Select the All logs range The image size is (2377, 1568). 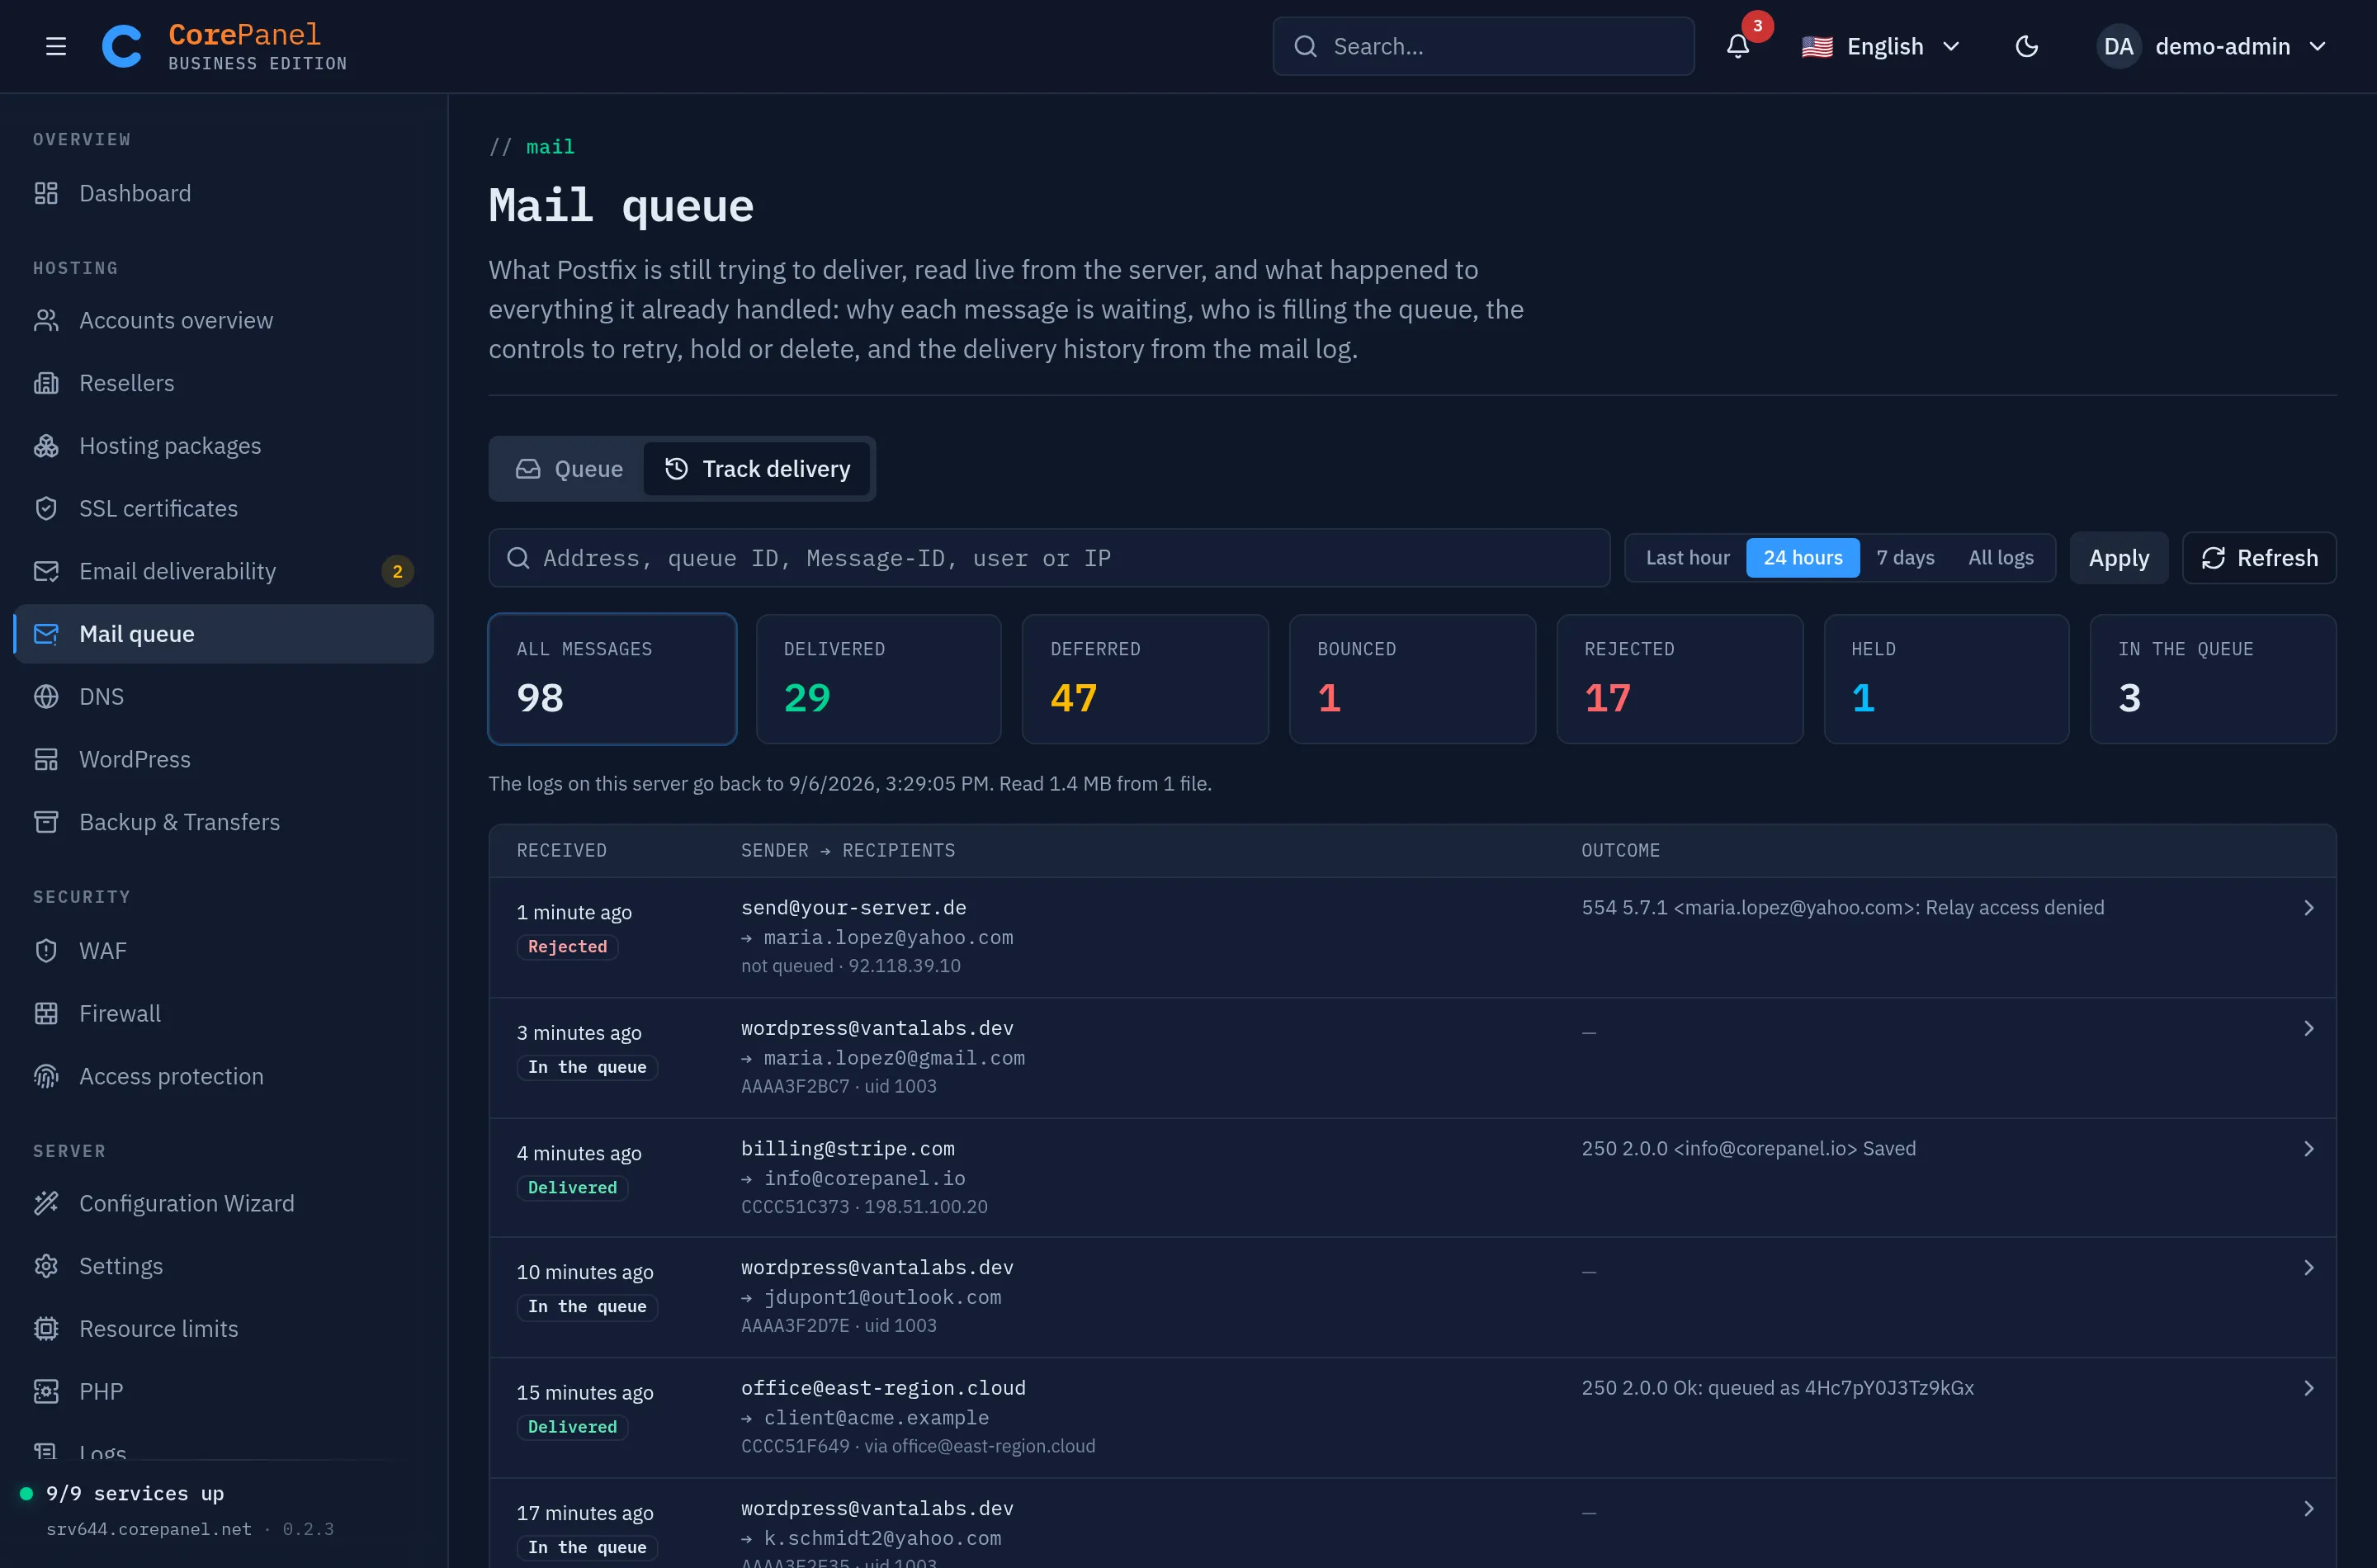(2000, 558)
